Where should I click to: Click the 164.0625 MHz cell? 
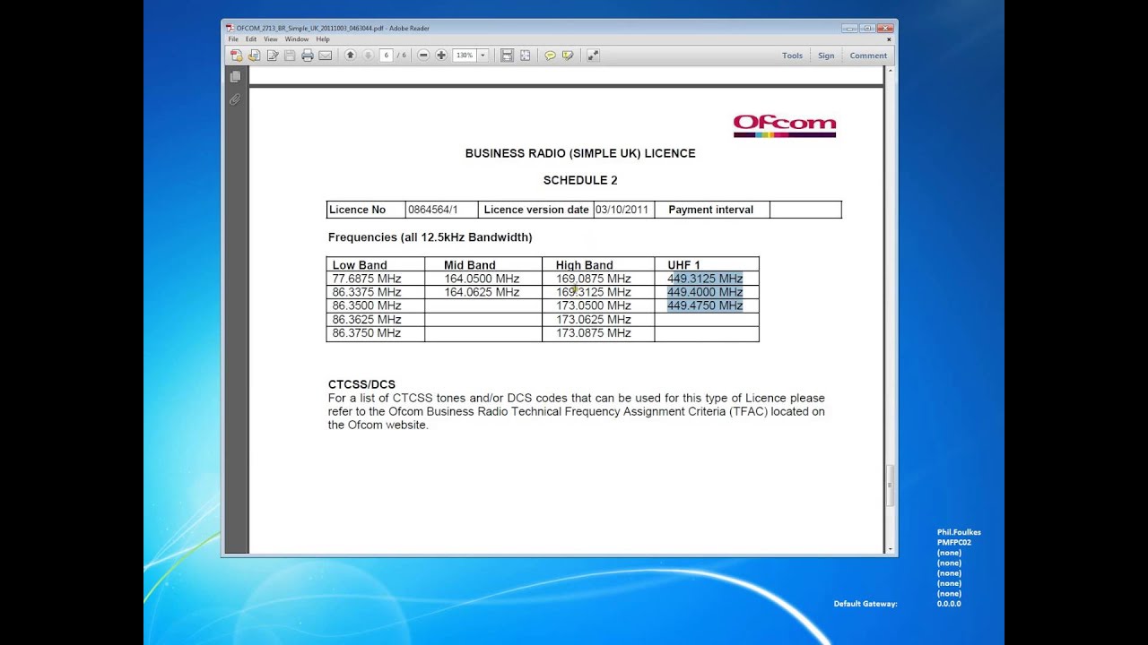click(x=482, y=292)
